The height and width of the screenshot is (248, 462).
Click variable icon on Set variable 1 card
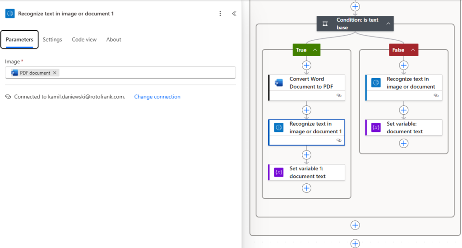coord(278,172)
